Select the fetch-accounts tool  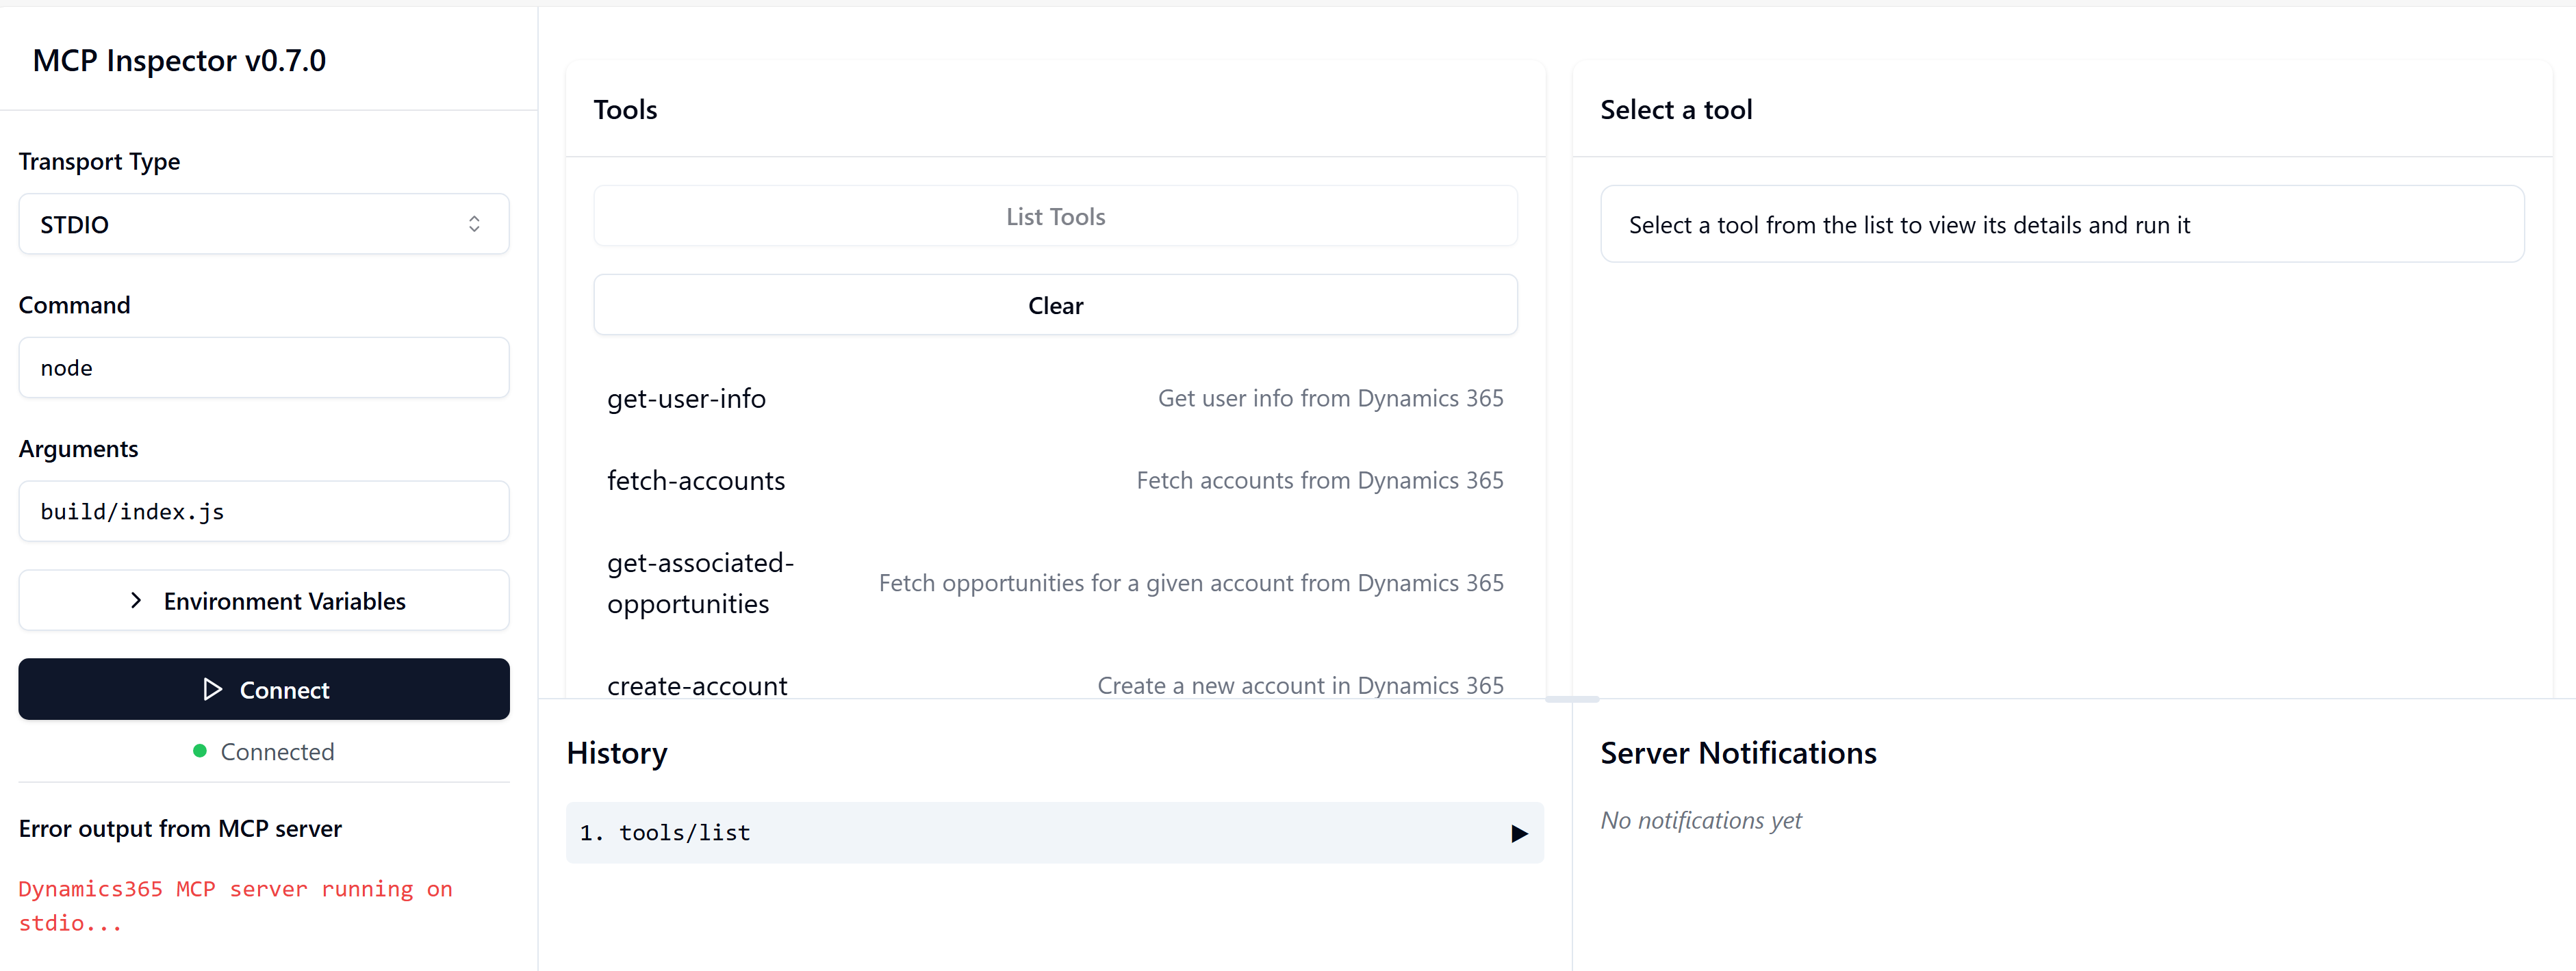[x=696, y=480]
